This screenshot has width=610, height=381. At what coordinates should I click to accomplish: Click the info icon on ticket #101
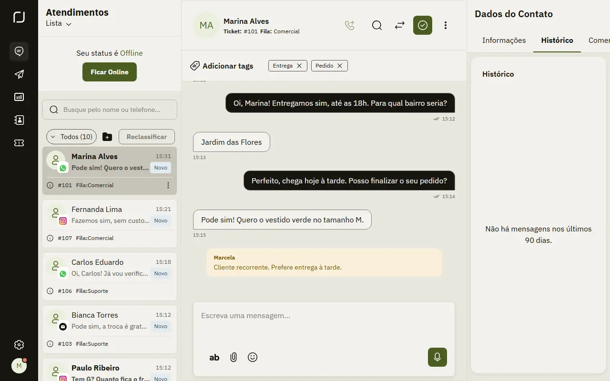point(50,185)
